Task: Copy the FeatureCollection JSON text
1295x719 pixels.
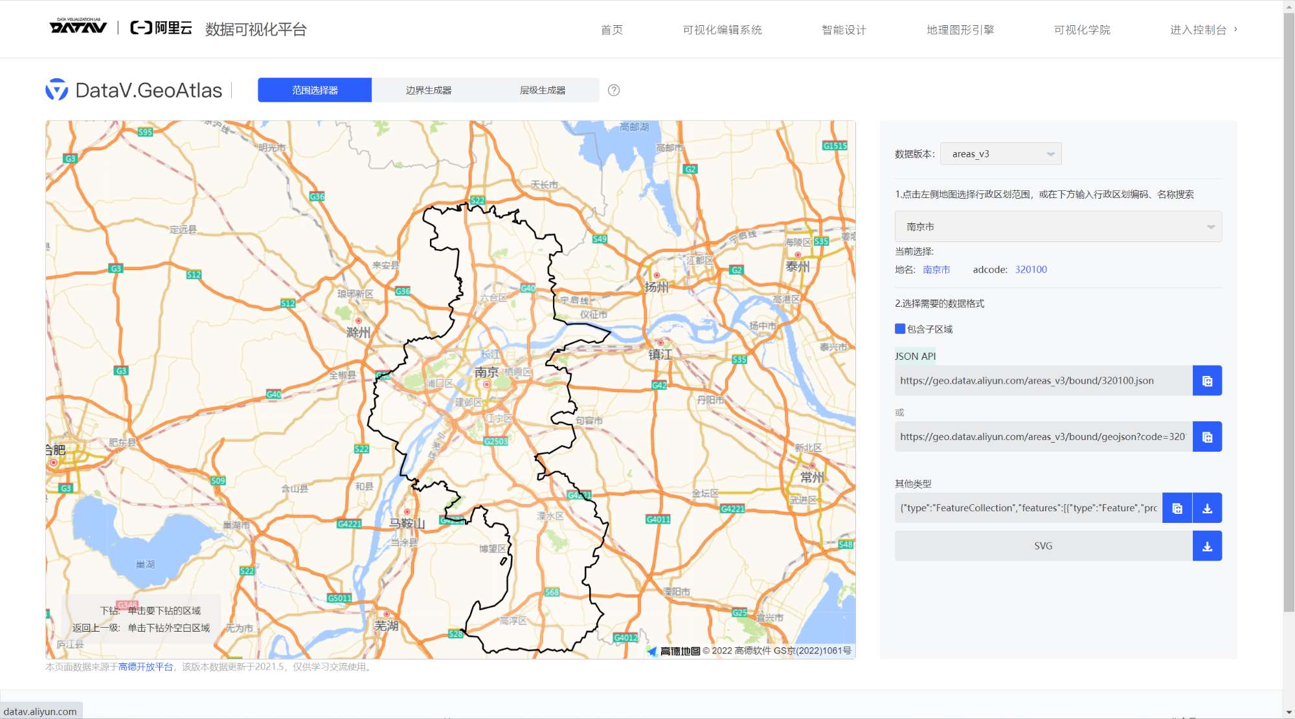Action: [1177, 509]
